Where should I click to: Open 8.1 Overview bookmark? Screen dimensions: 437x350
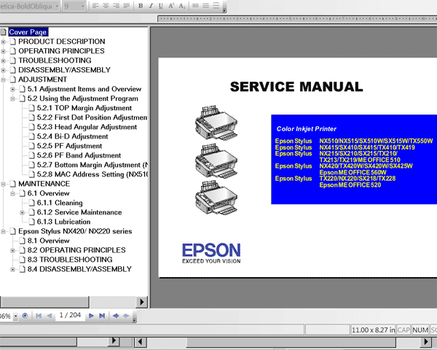pos(48,241)
